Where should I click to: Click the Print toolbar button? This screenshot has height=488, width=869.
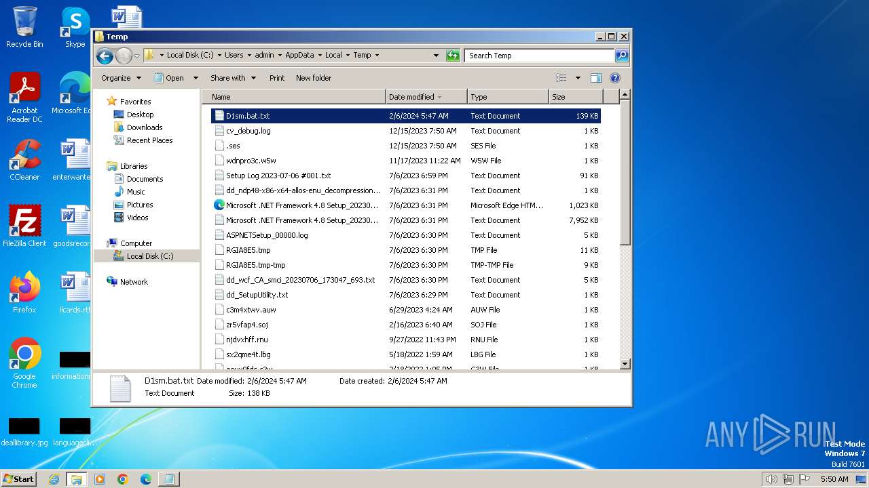point(277,78)
